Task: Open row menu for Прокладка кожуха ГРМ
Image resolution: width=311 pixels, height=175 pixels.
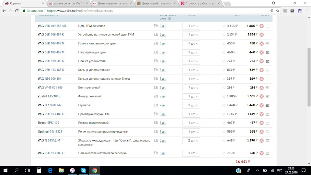Action: (x=268, y=114)
